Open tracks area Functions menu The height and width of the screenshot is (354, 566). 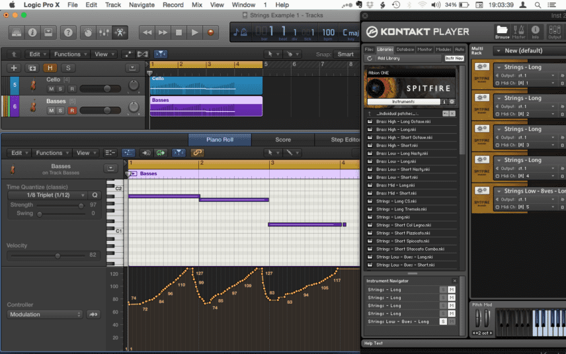(70, 54)
